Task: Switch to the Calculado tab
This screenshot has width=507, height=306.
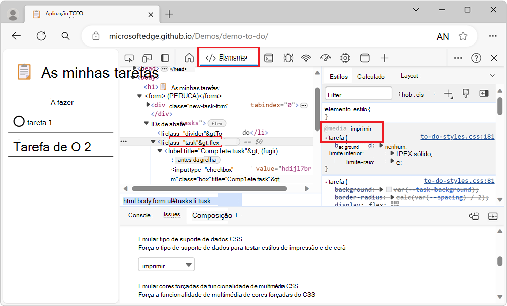Action: pos(371,77)
